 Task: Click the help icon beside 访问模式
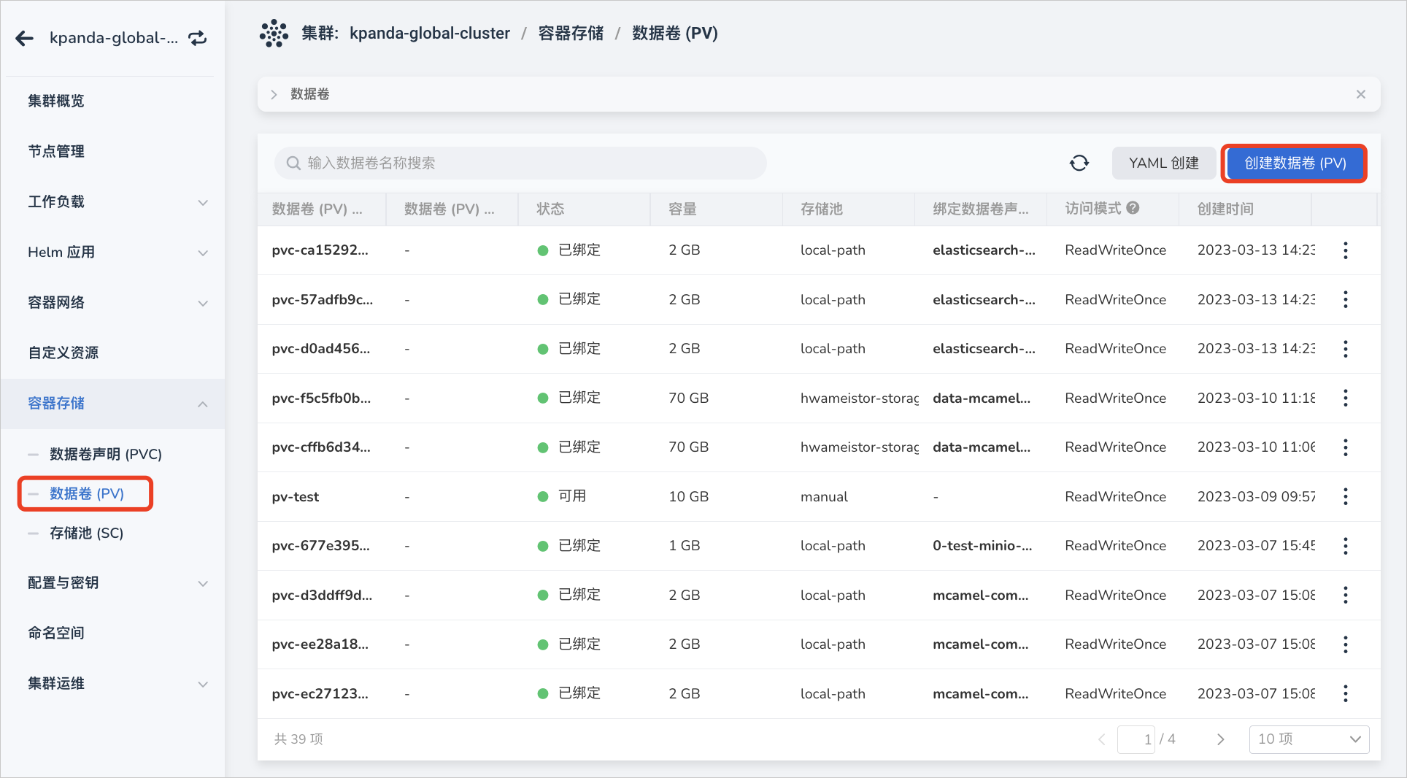(1133, 208)
